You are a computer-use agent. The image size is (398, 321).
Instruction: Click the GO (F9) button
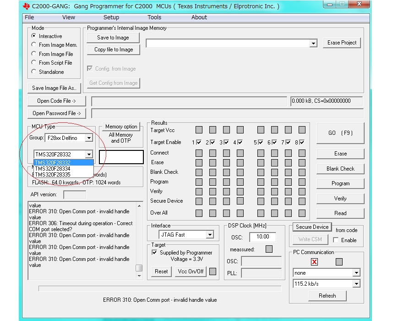click(340, 133)
